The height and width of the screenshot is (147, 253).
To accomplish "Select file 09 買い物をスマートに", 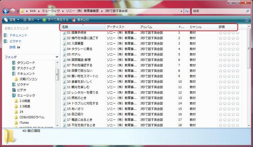I will coord(83,76).
